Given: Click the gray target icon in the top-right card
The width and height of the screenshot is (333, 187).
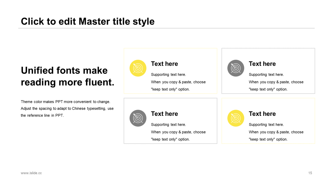Looking at the screenshot, I should point(236,68).
